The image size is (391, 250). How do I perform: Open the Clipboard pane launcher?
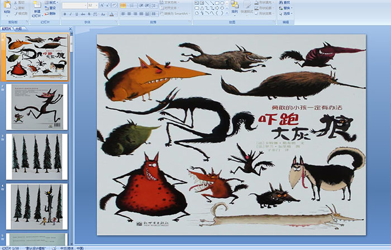(x=27, y=22)
